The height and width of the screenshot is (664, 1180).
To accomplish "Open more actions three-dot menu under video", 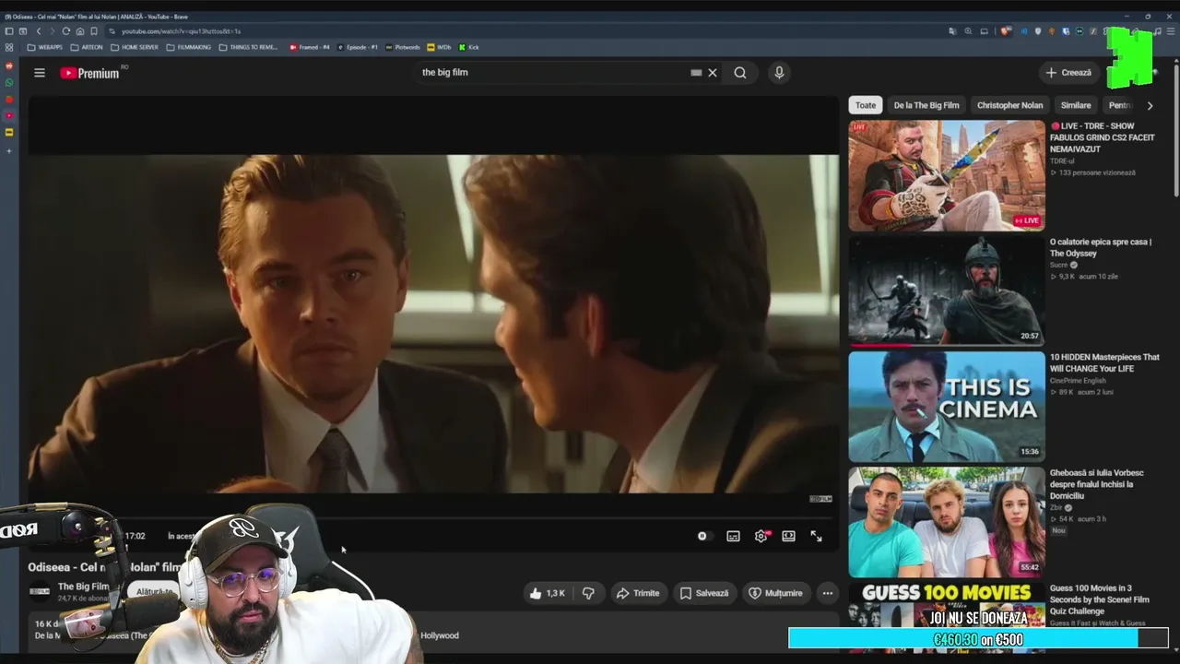I will pyautogui.click(x=828, y=593).
